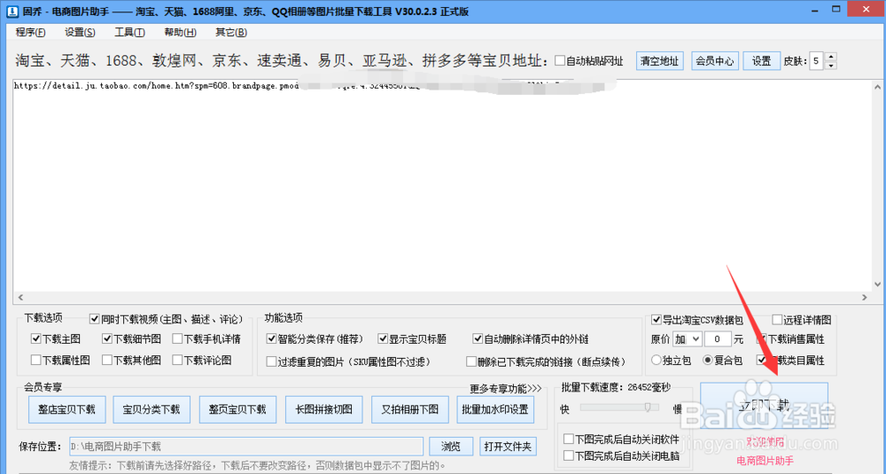Image resolution: width=886 pixels, height=474 pixels.
Task: Open 会员中心
Action: click(x=714, y=61)
